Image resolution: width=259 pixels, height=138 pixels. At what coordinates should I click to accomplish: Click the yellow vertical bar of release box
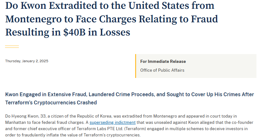click(x=135, y=66)
